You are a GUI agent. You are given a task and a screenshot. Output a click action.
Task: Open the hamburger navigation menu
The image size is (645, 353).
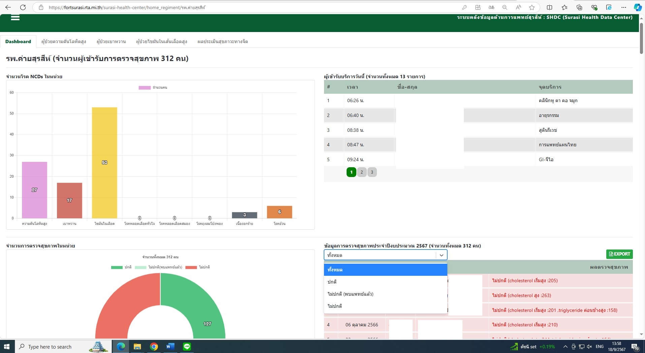[x=15, y=18]
